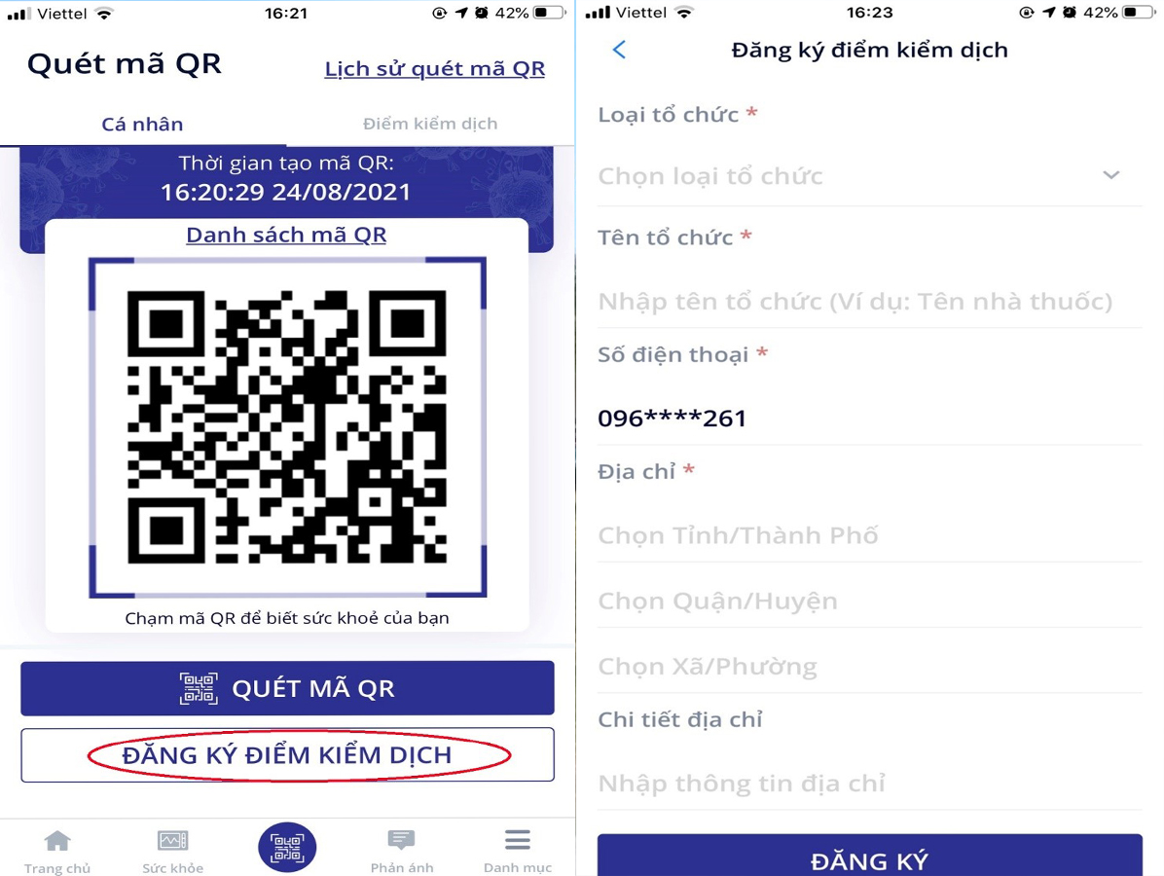Viewport: 1164px width, 876px height.
Task: Open the Sức khỏe health icon
Action: (173, 841)
